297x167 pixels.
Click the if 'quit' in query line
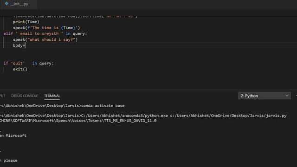point(28,63)
